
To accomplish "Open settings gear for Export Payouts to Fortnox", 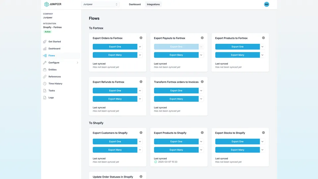I will coord(202,38).
